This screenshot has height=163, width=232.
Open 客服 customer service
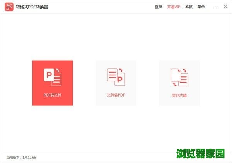[x=189, y=7]
